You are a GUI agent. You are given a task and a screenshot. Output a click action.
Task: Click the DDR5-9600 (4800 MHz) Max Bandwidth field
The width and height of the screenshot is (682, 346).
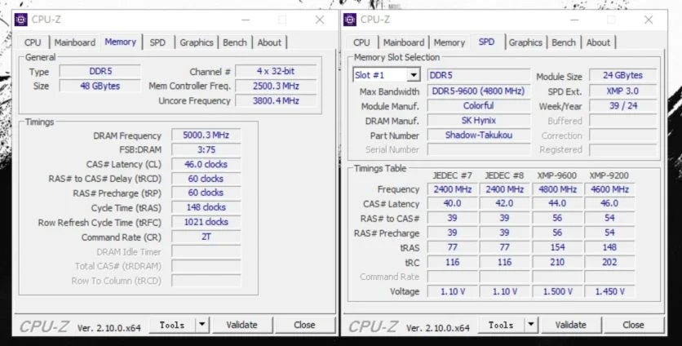pyautogui.click(x=478, y=91)
